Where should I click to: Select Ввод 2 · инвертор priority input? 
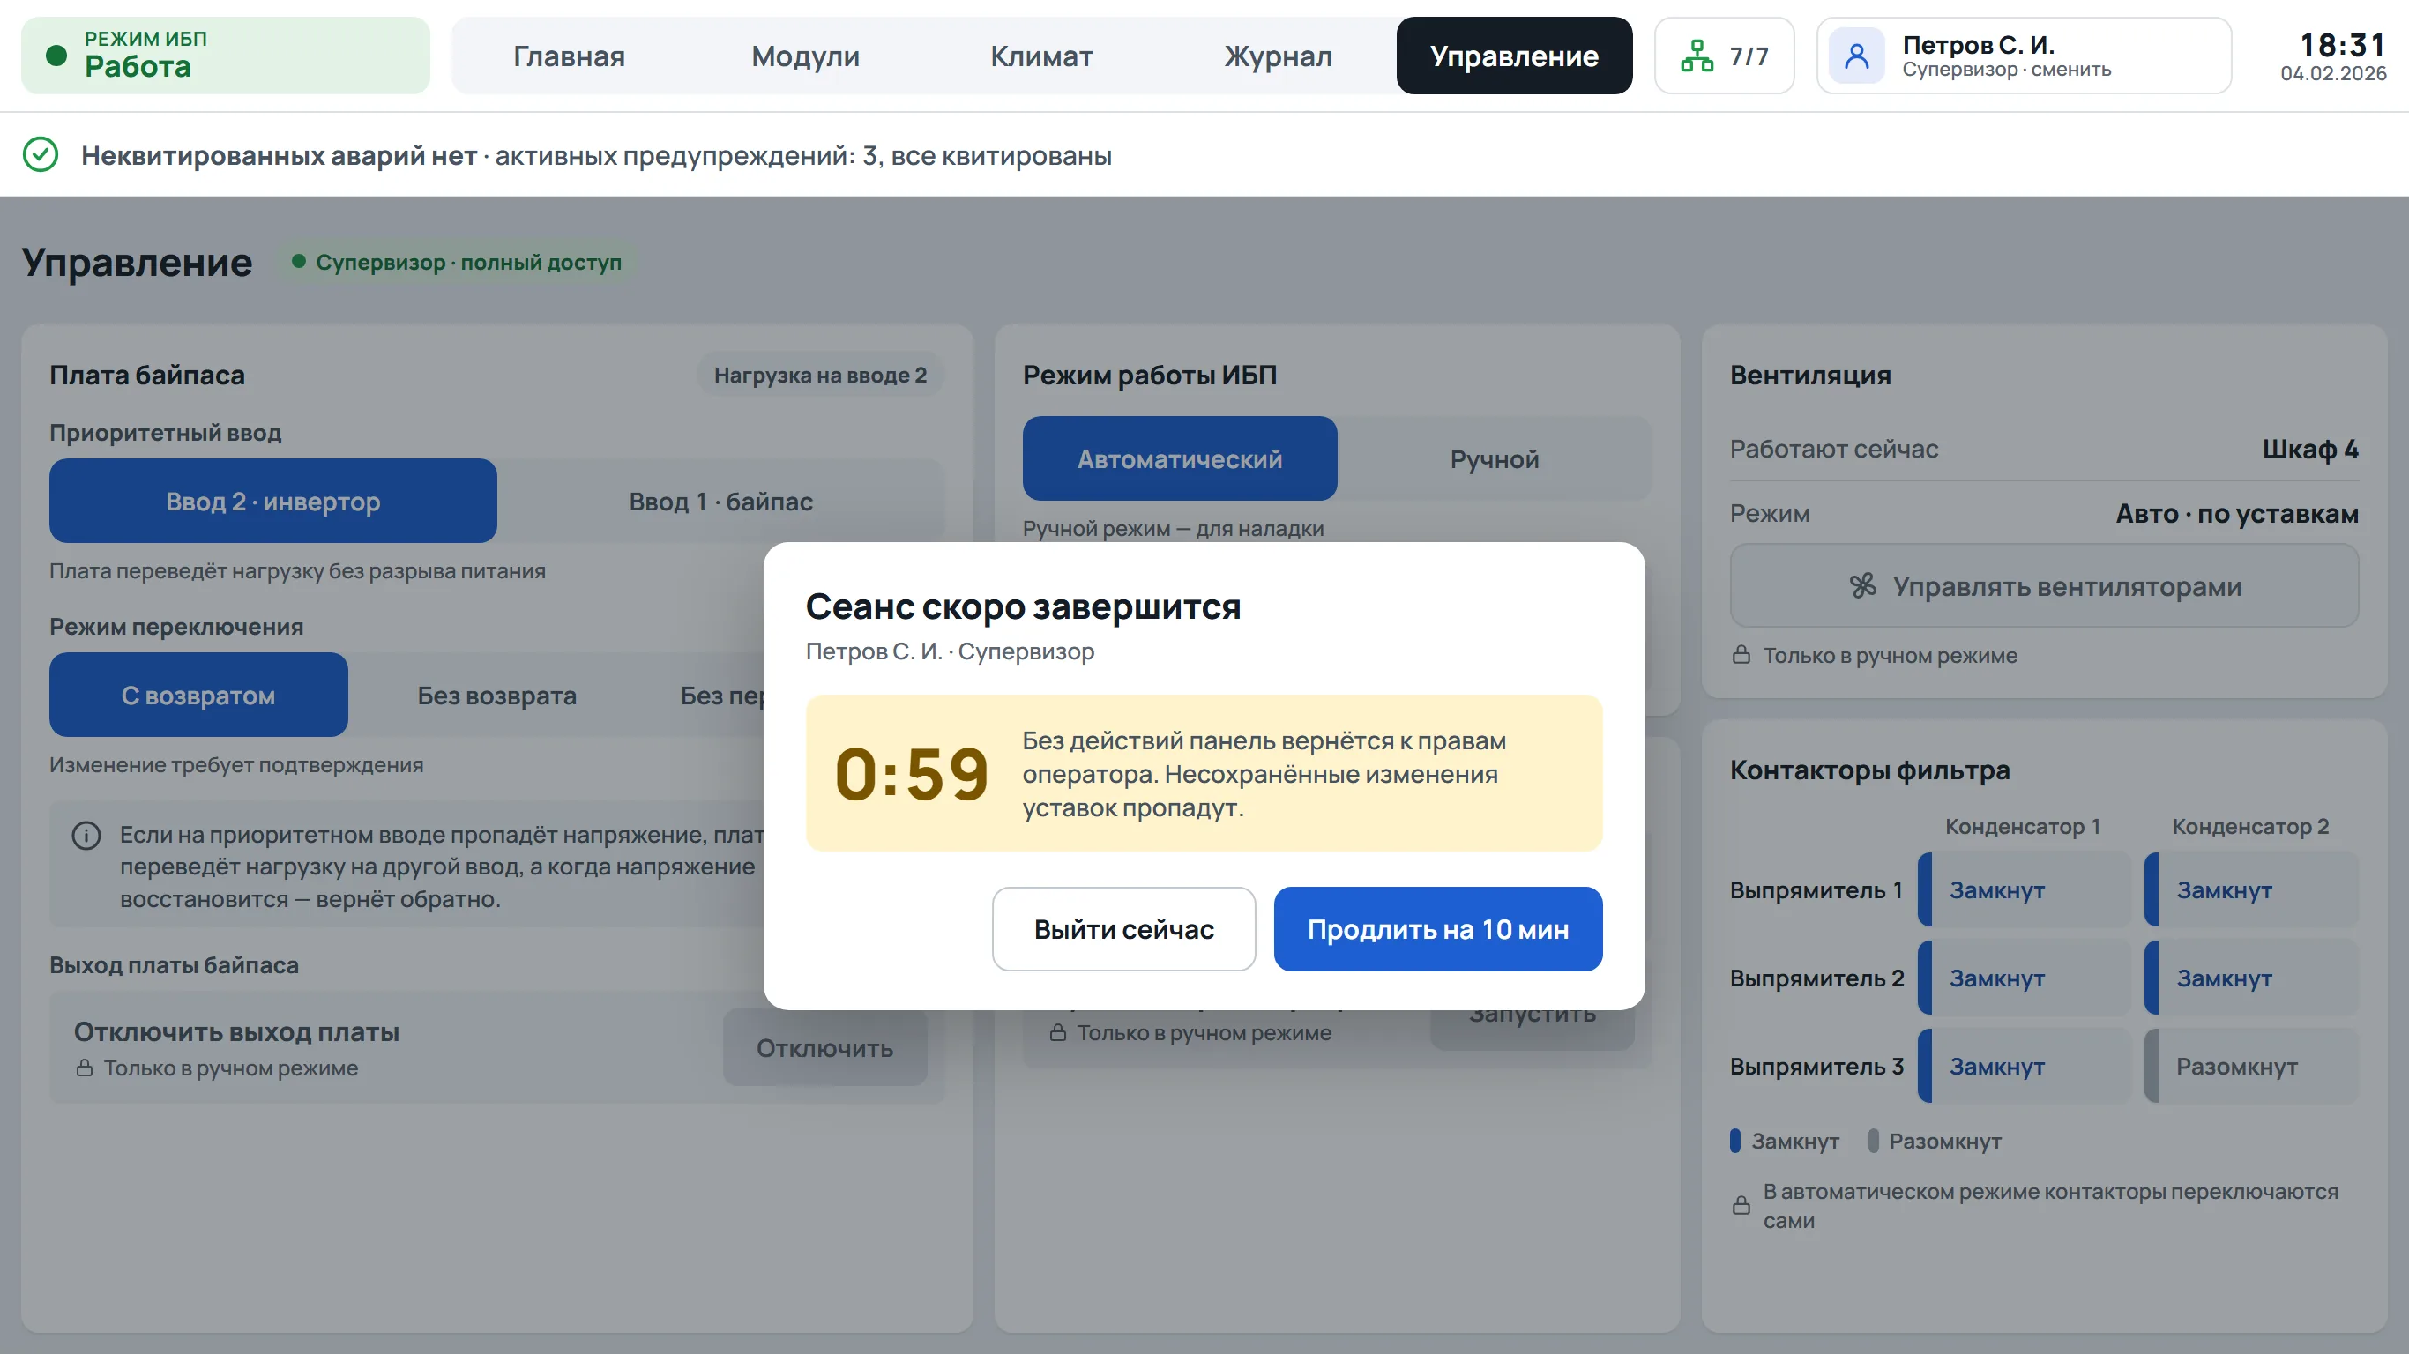pos(273,502)
